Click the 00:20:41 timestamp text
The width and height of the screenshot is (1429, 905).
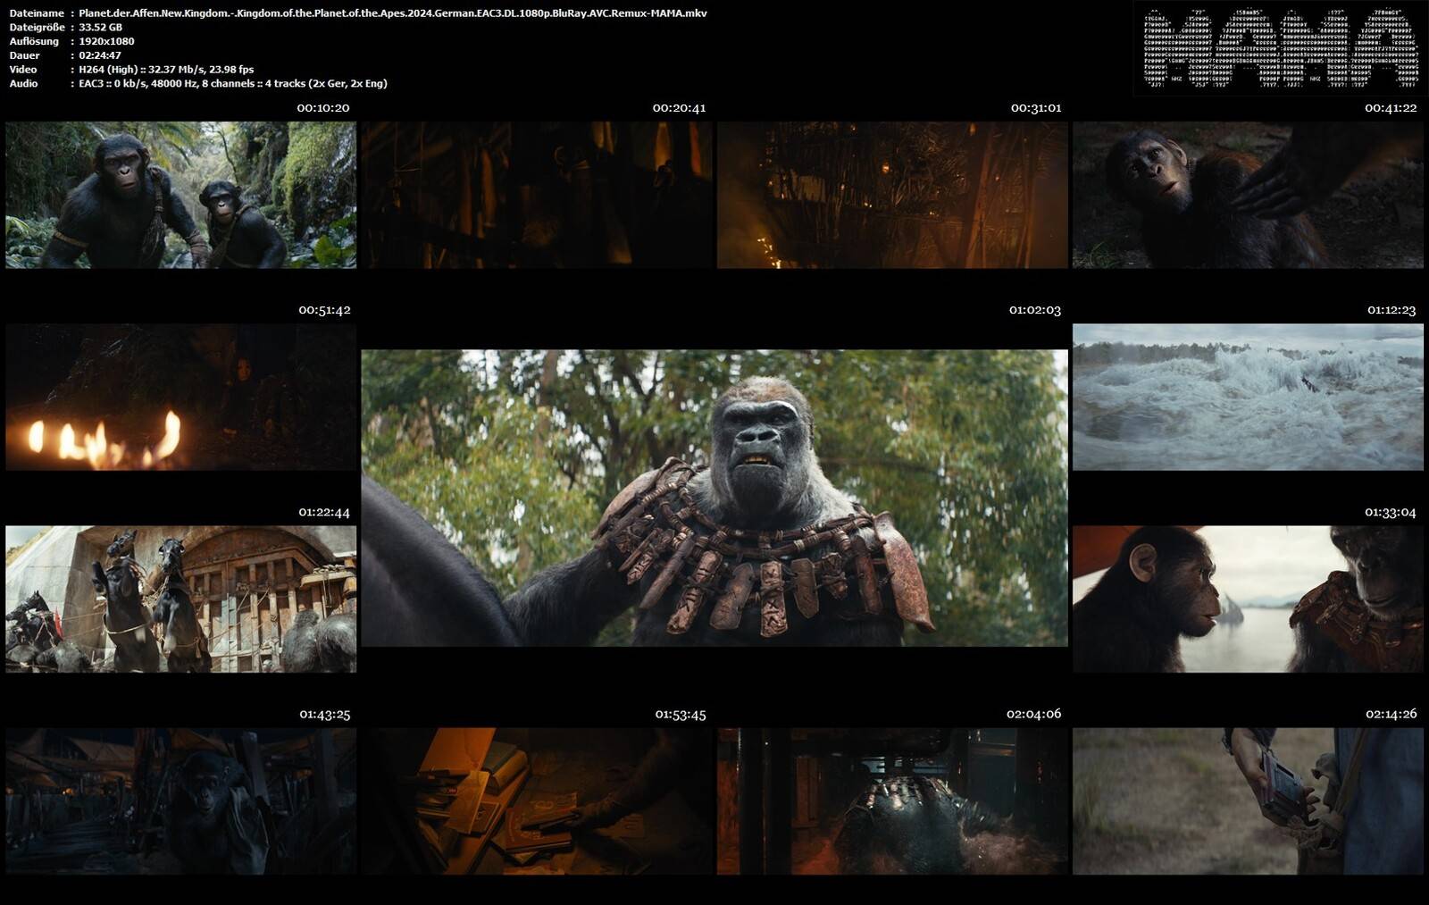click(x=679, y=108)
